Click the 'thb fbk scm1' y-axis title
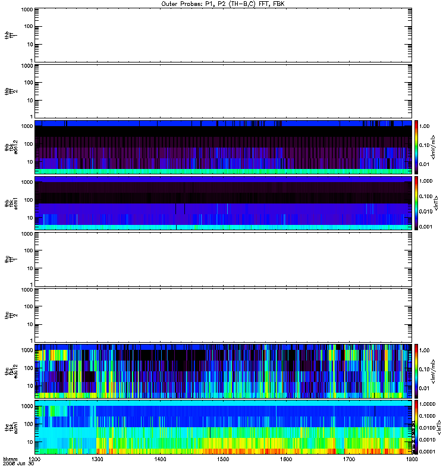Image resolution: width=446 pixels, height=476 pixels. (x=11, y=203)
